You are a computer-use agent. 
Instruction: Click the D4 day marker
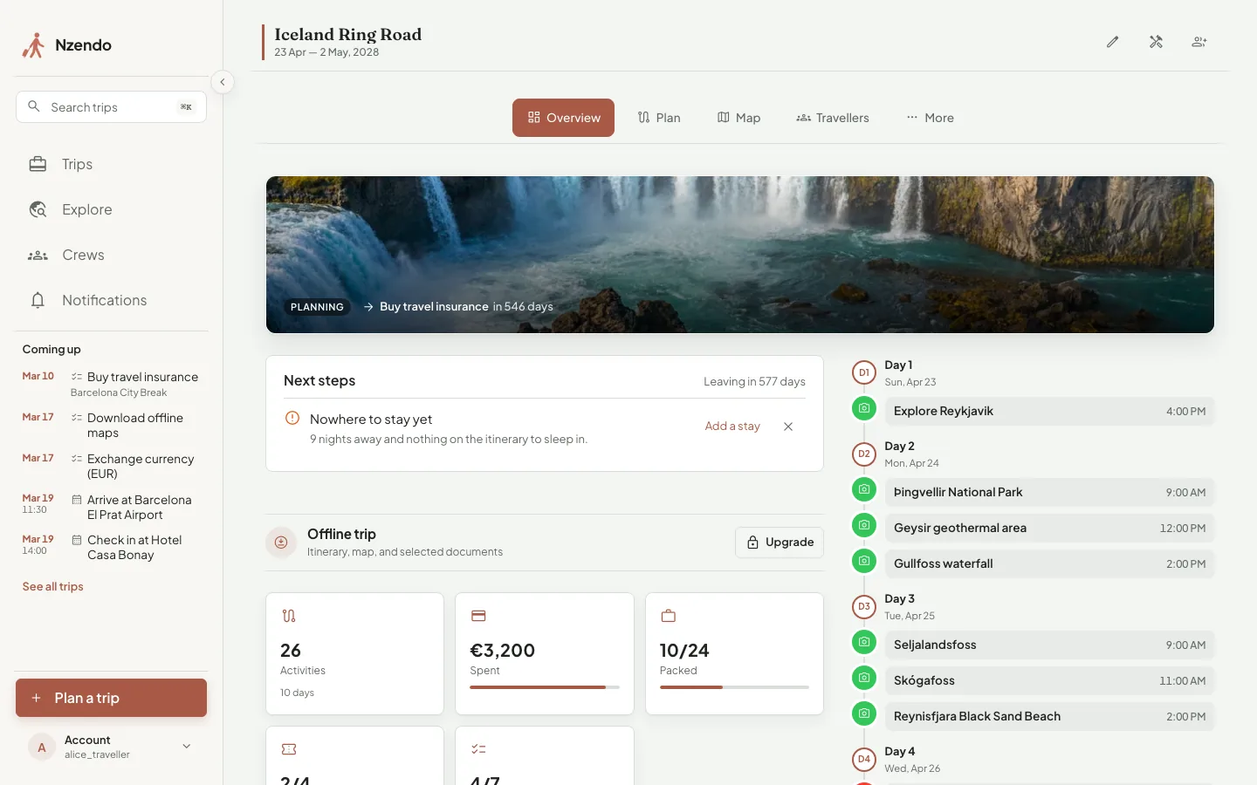pyautogui.click(x=864, y=759)
